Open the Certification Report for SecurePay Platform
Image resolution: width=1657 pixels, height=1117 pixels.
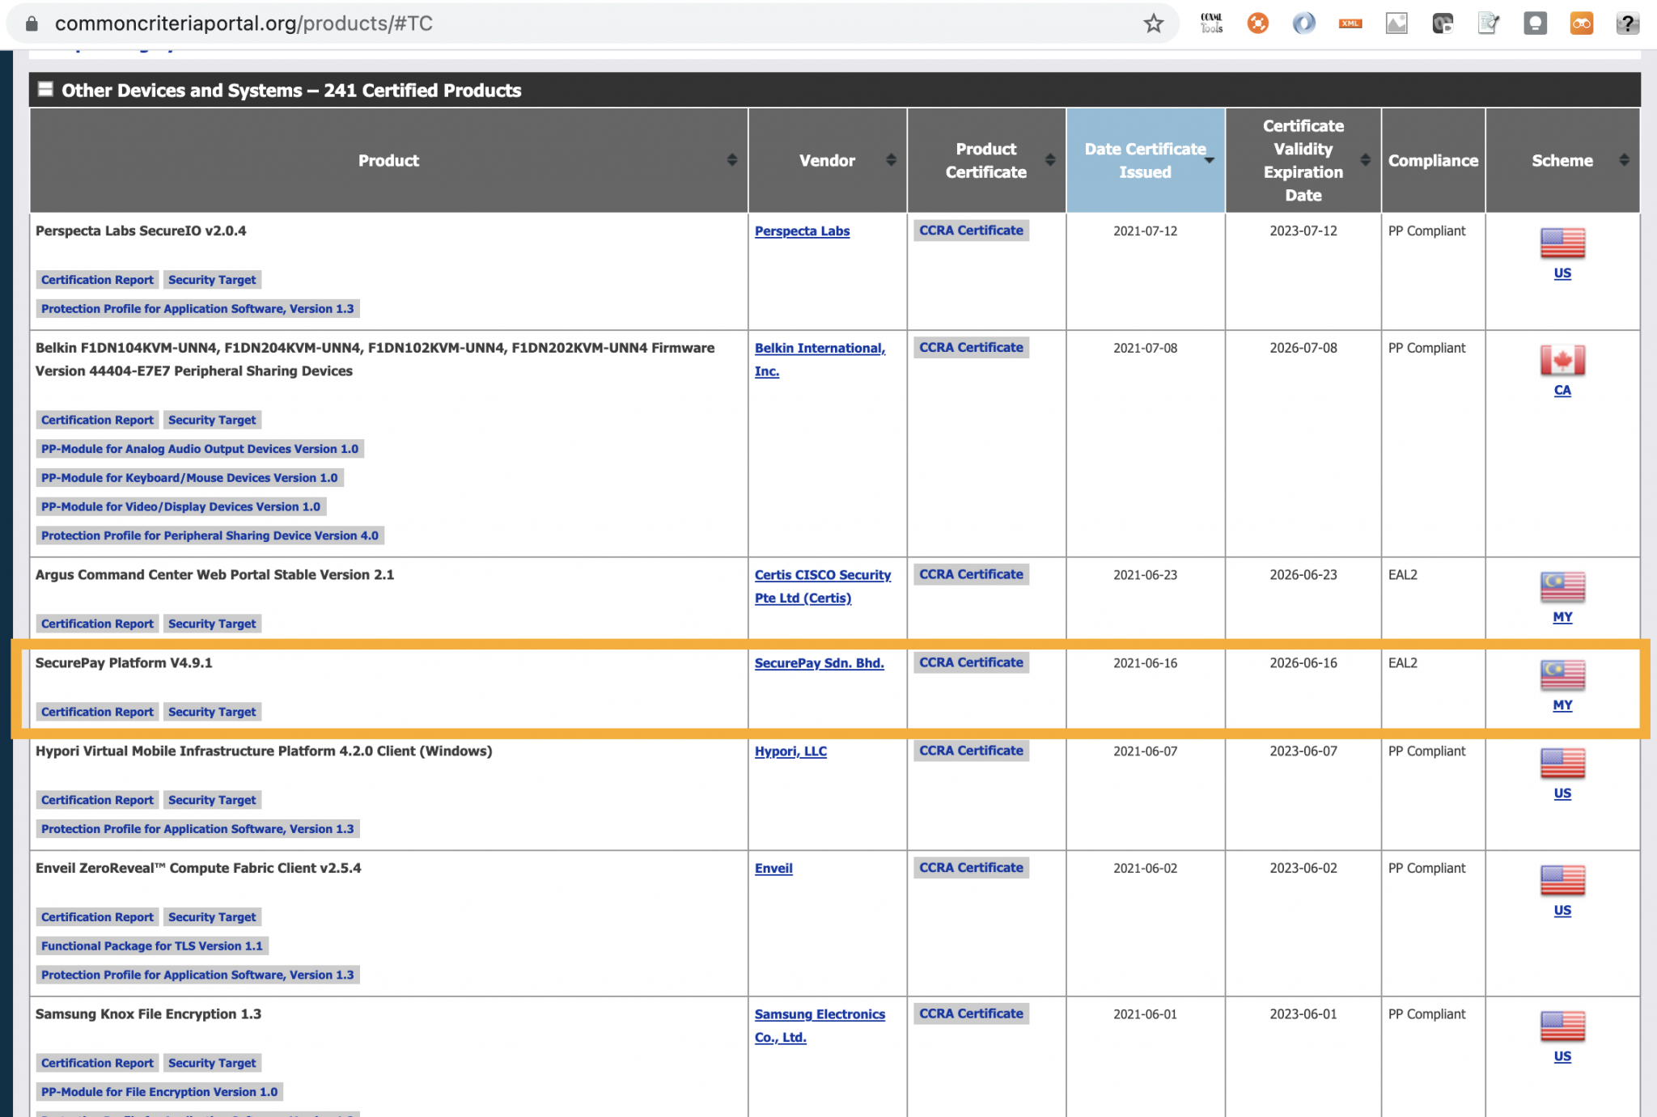pos(96,712)
